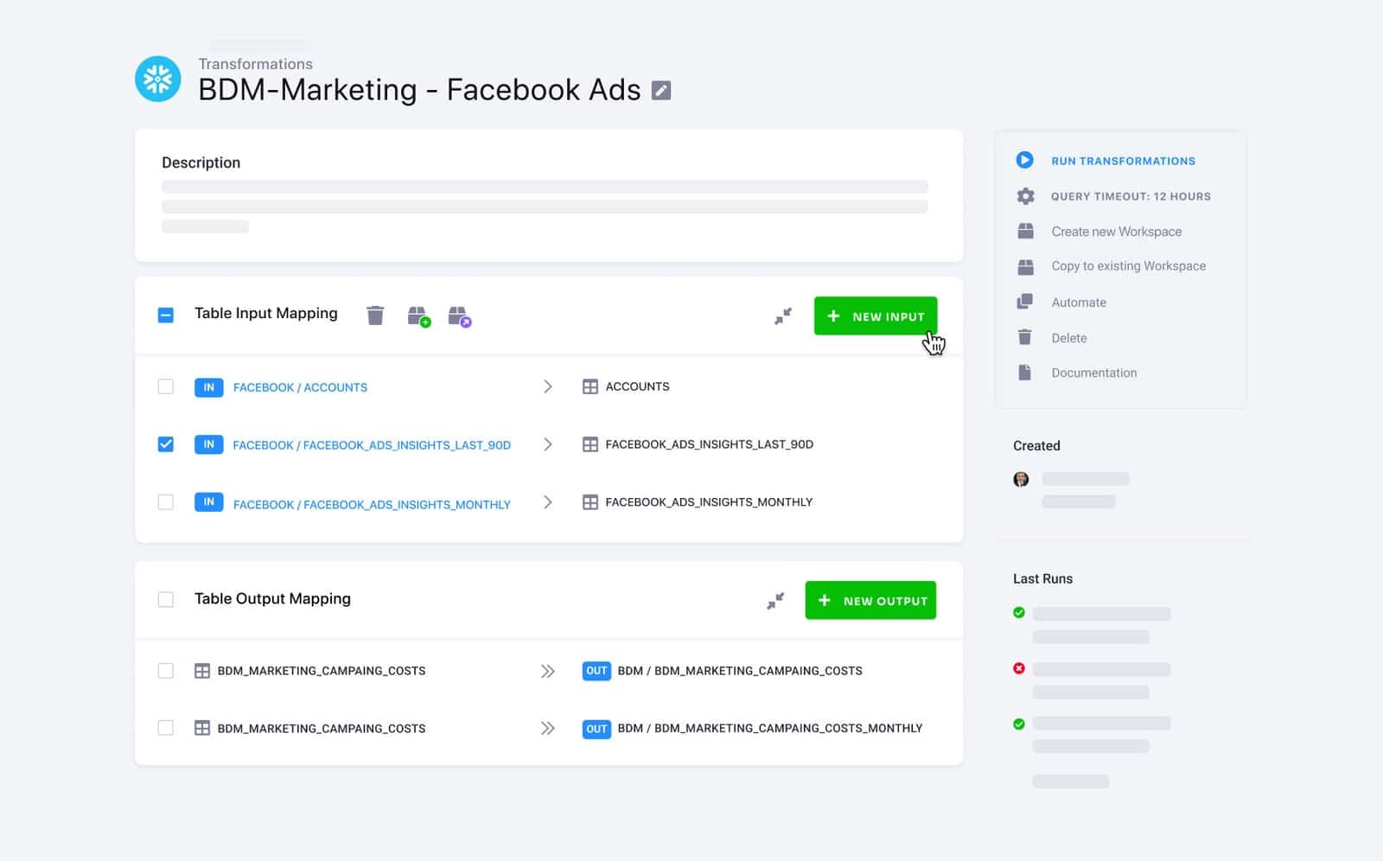Click the Snowflake transformation logo

click(157, 79)
